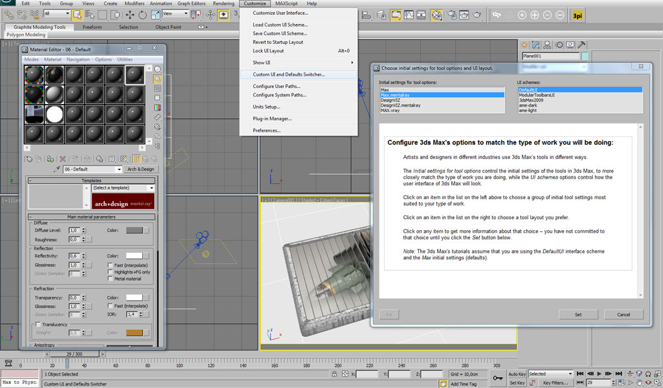This screenshot has height=388, width=663.
Task: Open the Utilities hammer panel icon
Action: [581, 45]
